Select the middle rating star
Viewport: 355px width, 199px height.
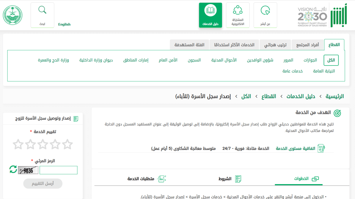tap(43, 144)
